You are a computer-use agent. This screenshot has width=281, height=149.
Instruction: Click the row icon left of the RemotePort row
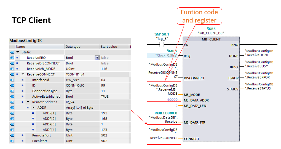[12, 135]
